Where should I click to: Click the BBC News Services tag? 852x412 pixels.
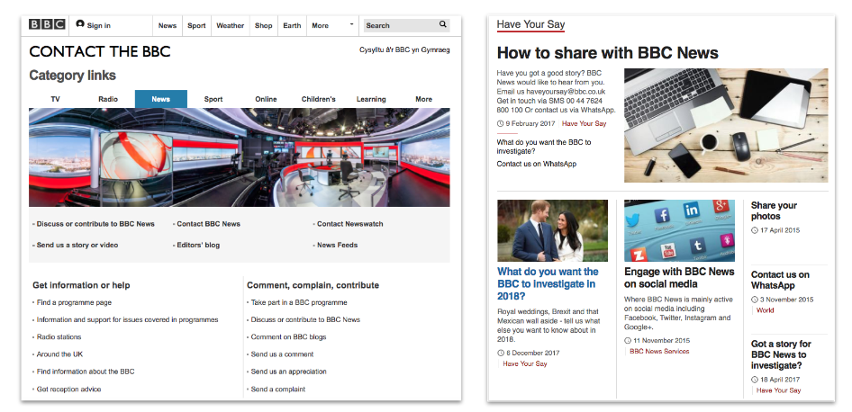tap(659, 351)
